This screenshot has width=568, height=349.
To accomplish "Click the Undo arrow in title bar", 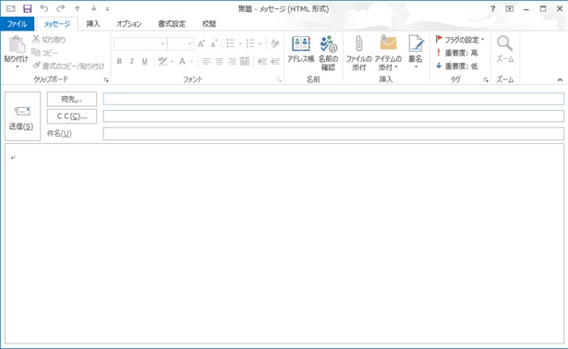I will [x=43, y=8].
